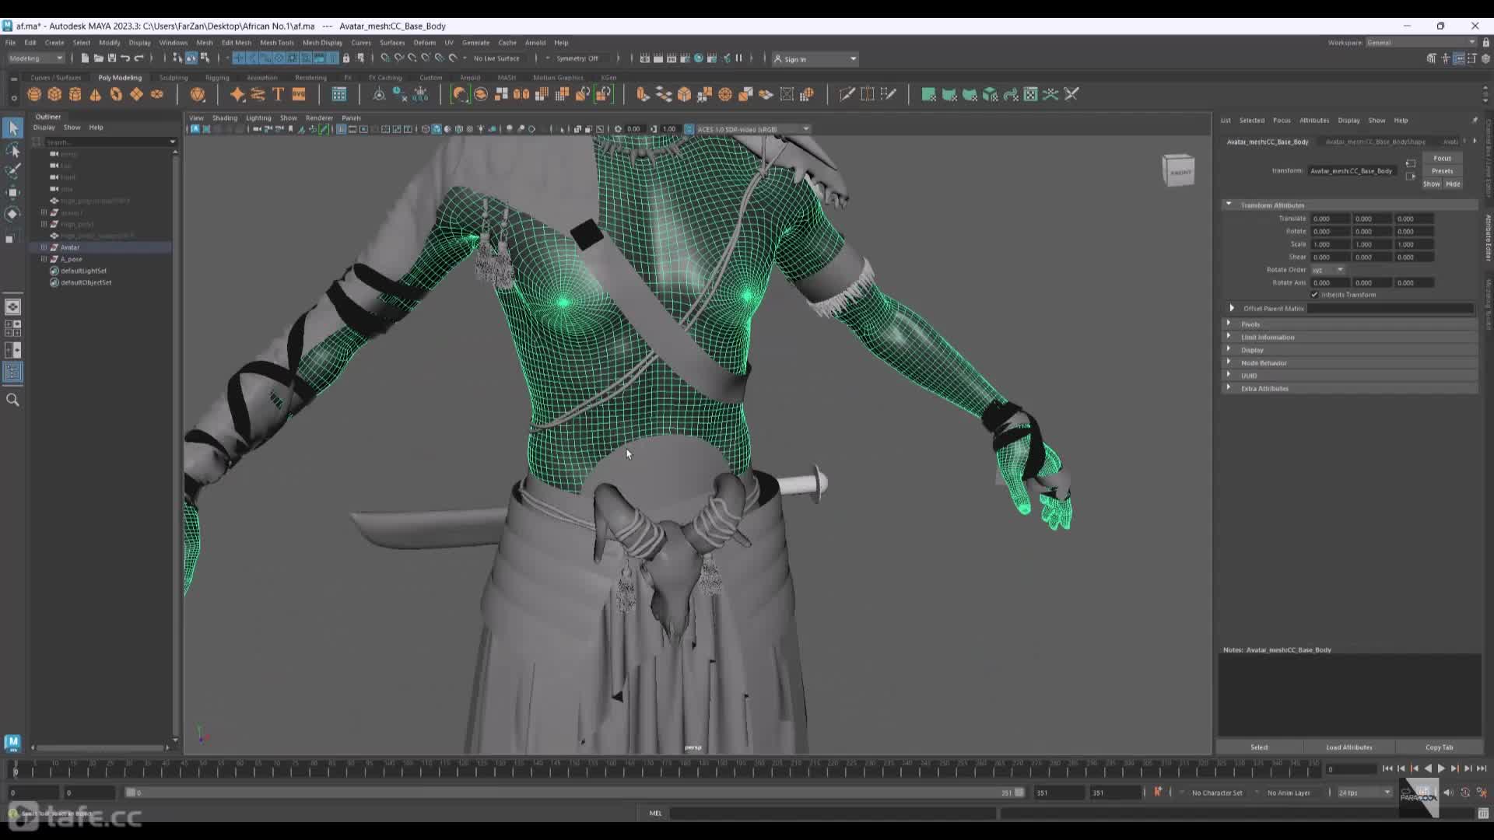Screen dimensions: 1494x840
Task: Open the Search magnifier in left sidebar
Action: pos(12,400)
